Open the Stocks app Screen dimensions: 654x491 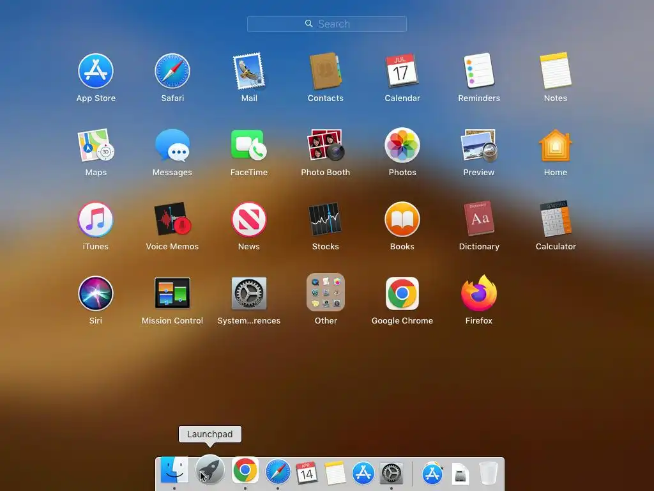[x=325, y=220]
